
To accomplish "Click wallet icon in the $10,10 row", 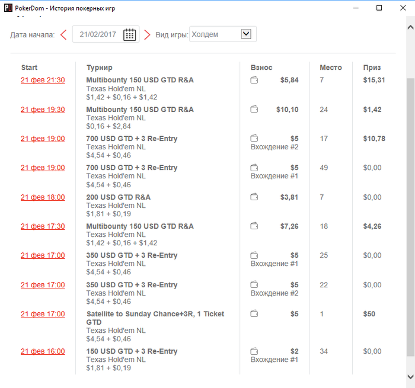I will tap(254, 109).
